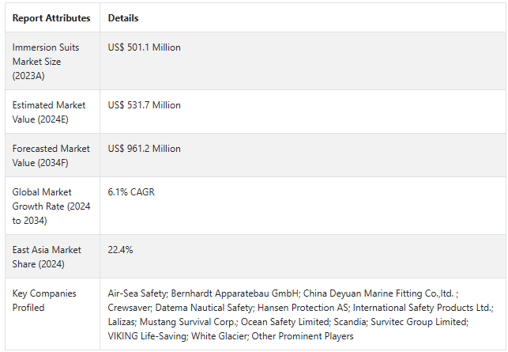Select the East Asia Market Share cell

pyautogui.click(x=47, y=257)
